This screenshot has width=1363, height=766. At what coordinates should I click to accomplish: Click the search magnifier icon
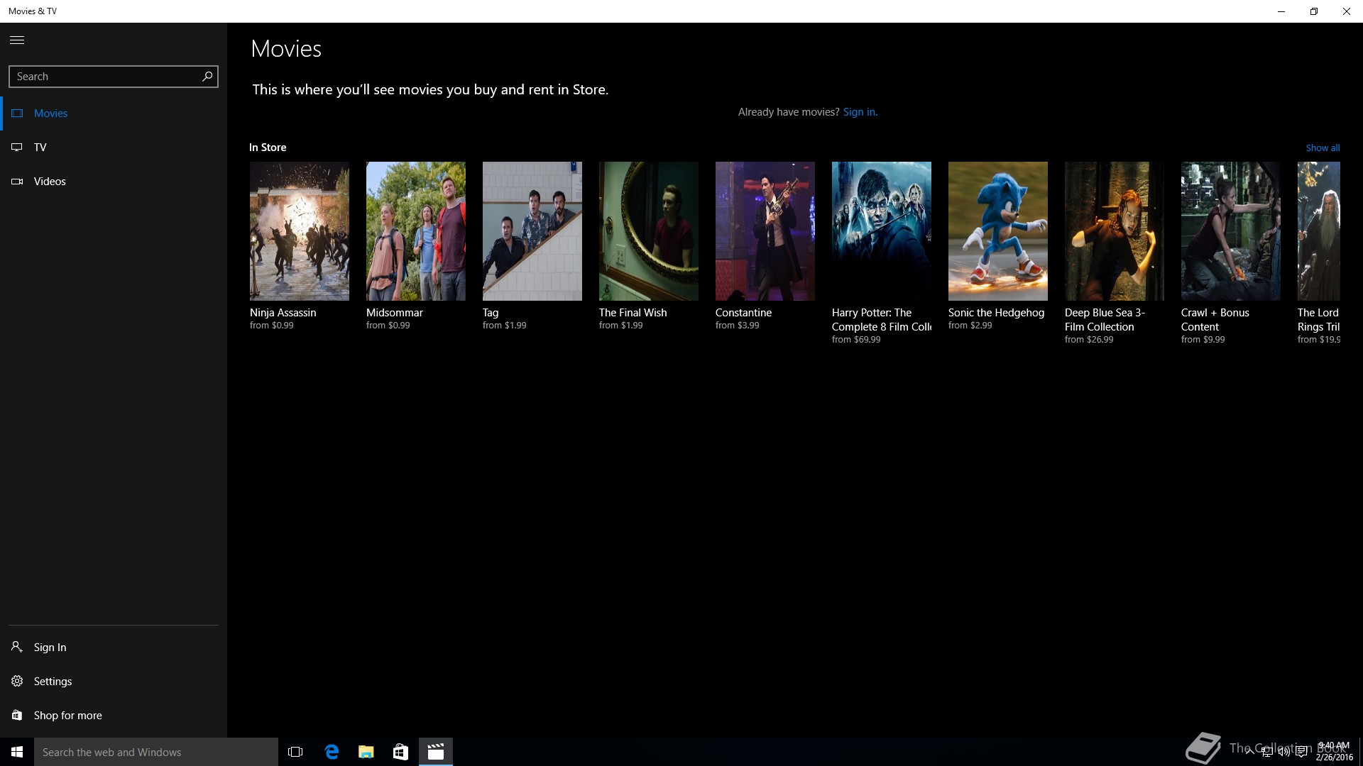tap(207, 77)
